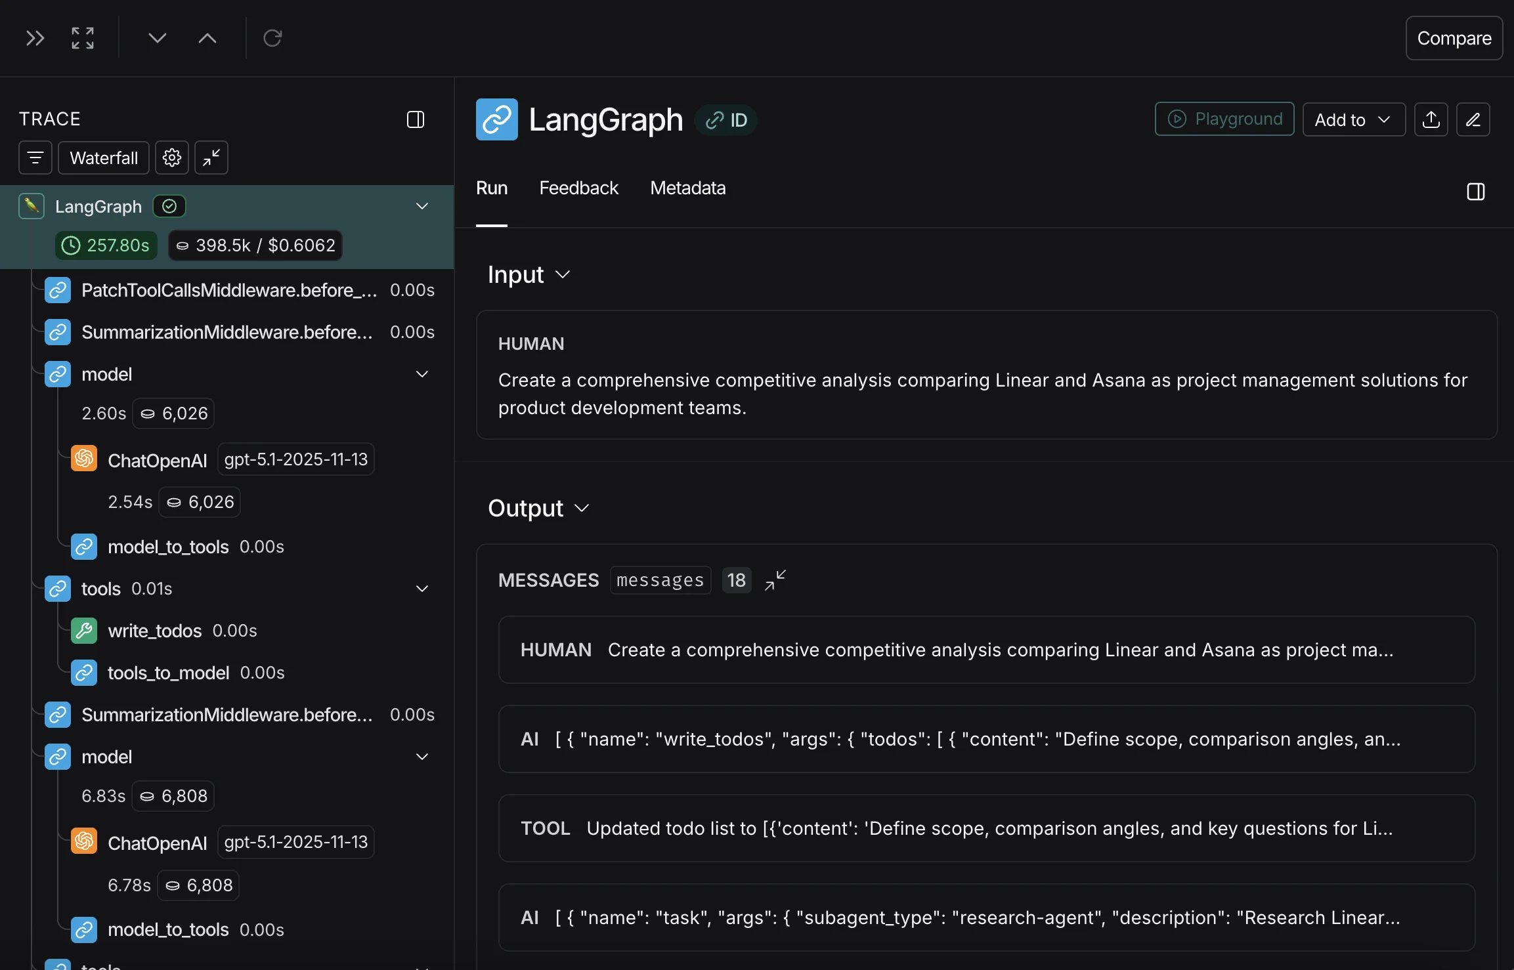Click the expand sidebar double-chevron icon

pos(35,38)
